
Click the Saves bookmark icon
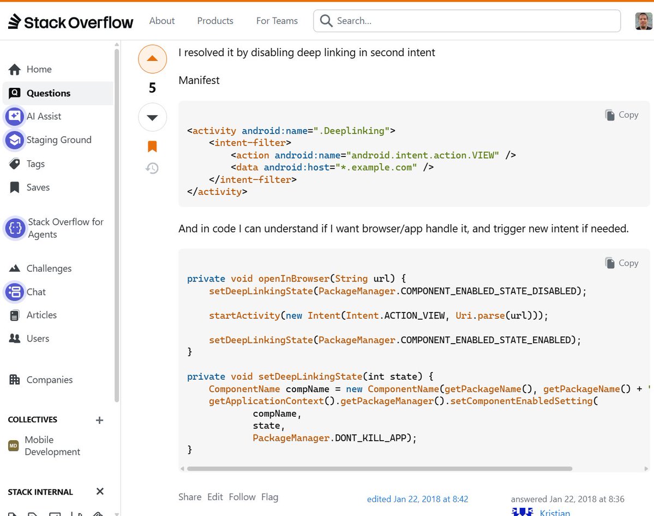click(15, 187)
